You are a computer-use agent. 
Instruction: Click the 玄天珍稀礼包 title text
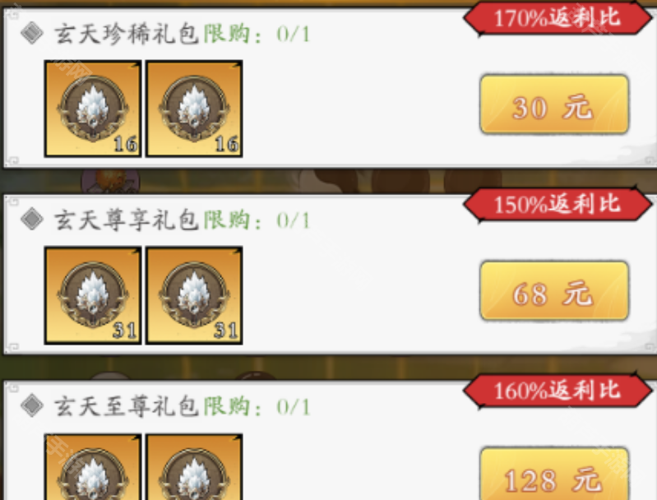[x=126, y=34]
